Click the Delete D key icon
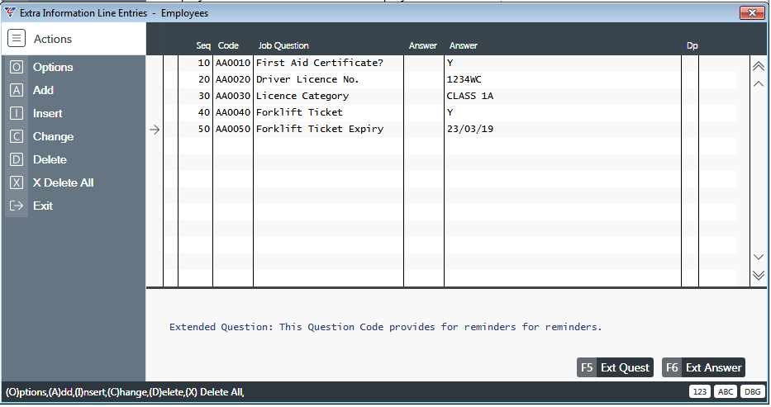Image resolution: width=771 pixels, height=407 pixels. click(x=17, y=159)
